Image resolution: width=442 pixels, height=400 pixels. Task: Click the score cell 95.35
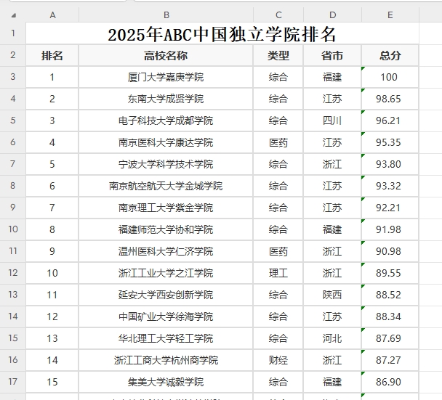click(390, 142)
